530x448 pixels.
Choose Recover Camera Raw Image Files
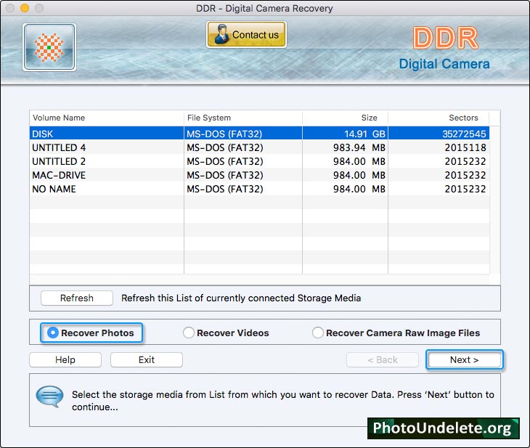(x=396, y=333)
